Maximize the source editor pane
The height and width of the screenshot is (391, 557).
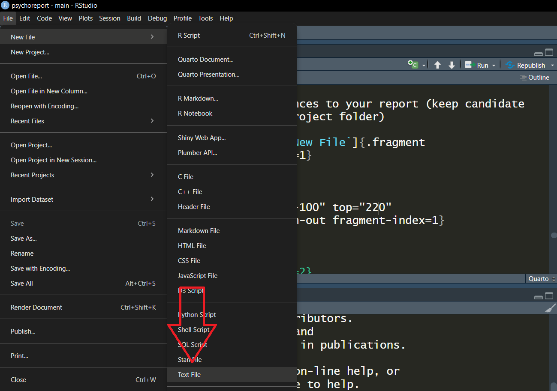click(549, 53)
